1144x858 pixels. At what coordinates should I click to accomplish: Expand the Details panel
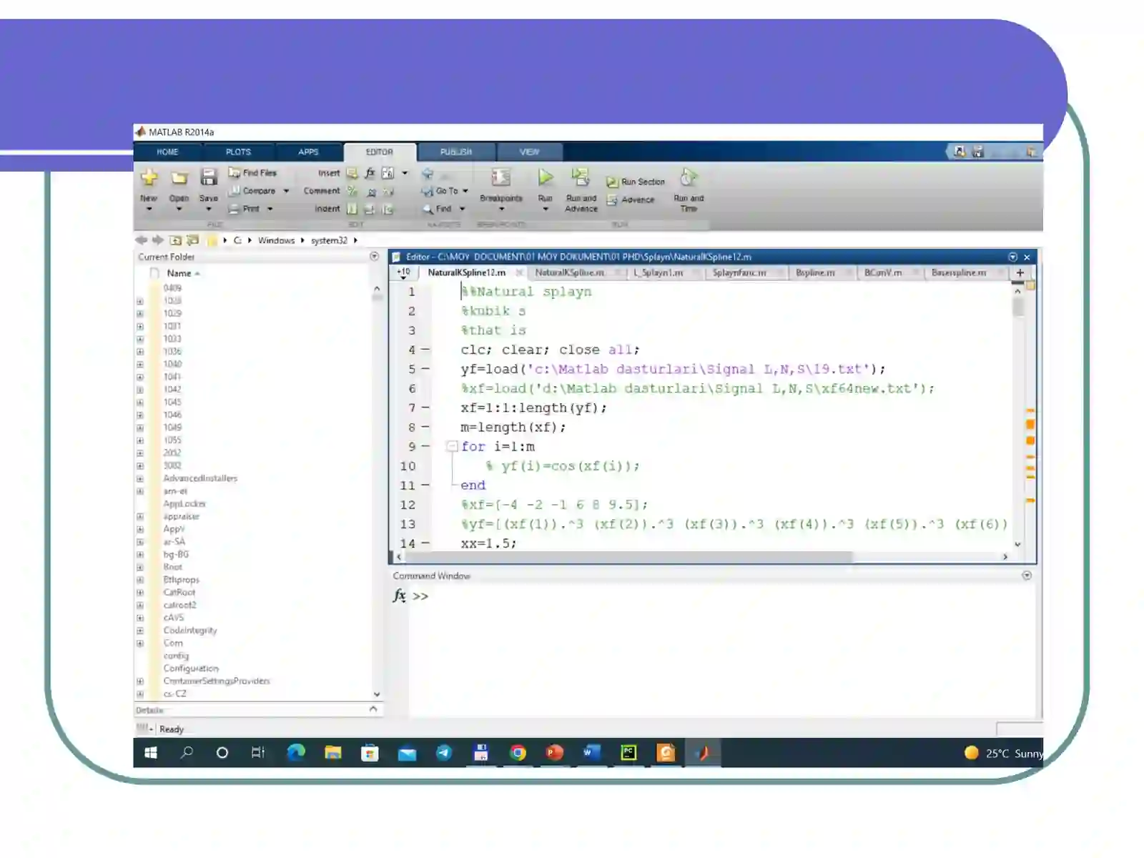click(x=373, y=709)
